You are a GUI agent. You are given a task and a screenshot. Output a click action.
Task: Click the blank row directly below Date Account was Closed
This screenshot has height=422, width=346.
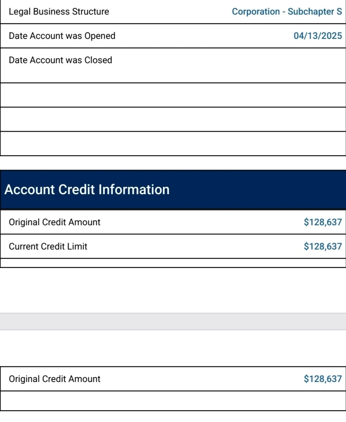173,95
